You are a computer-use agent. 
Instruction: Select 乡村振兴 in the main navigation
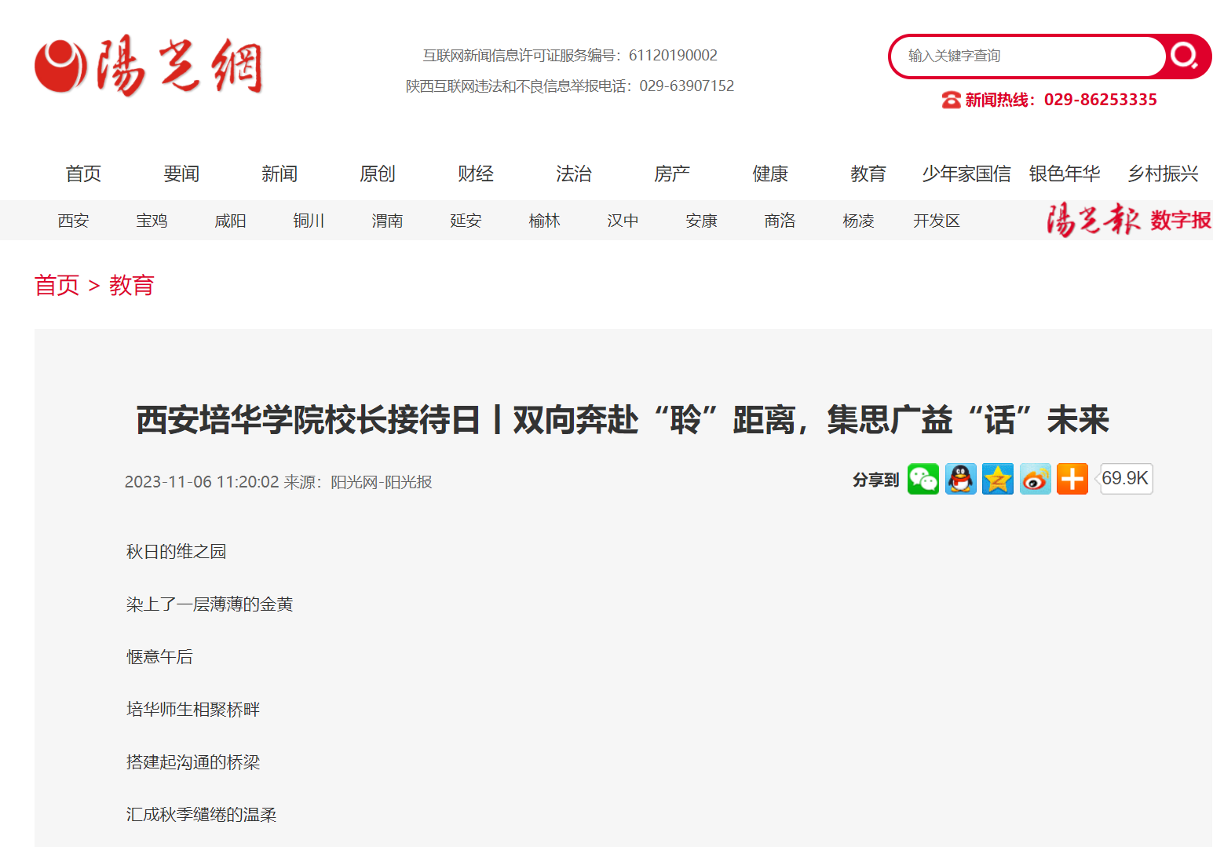1163,173
